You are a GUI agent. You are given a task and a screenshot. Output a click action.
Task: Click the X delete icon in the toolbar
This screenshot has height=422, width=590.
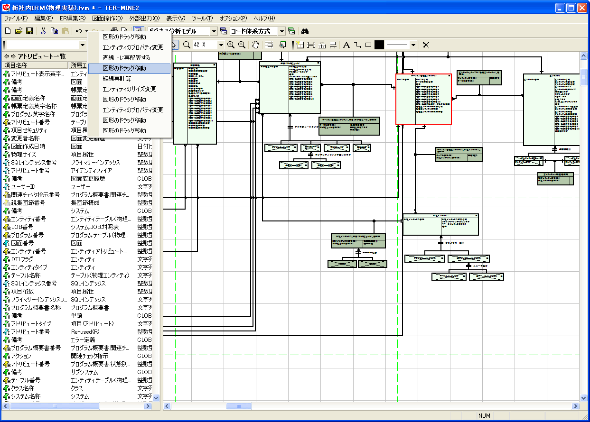426,45
